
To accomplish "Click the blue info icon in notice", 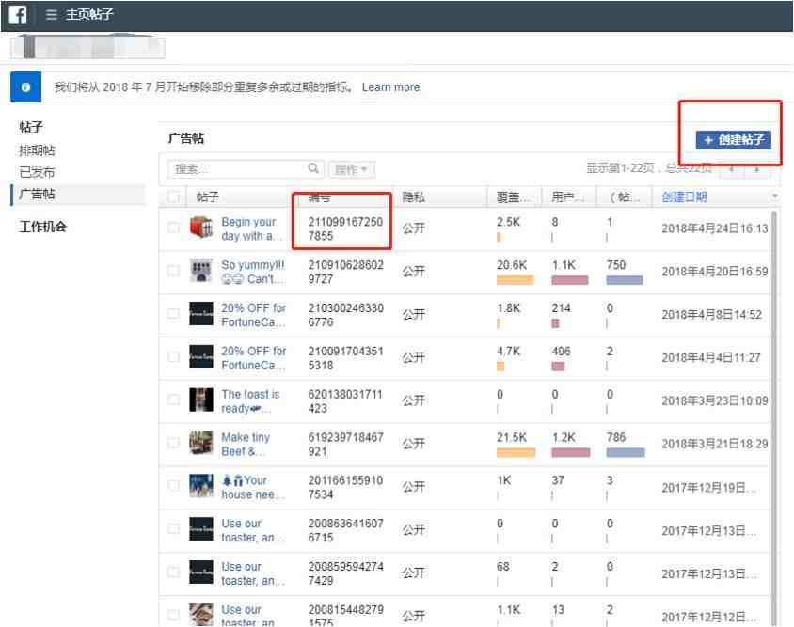I will coord(25,87).
